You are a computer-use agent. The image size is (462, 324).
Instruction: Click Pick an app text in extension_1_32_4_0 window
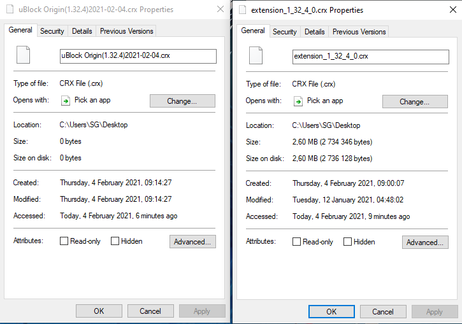pyautogui.click(x=325, y=101)
